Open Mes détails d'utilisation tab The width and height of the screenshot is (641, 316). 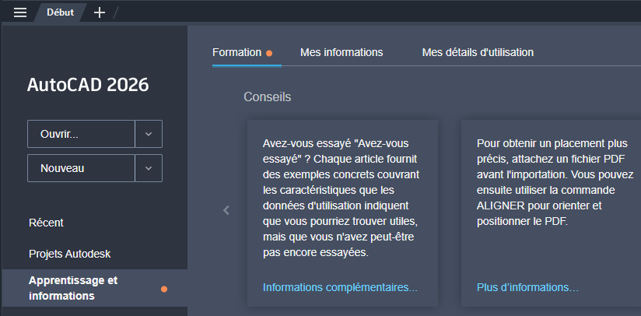[478, 52]
